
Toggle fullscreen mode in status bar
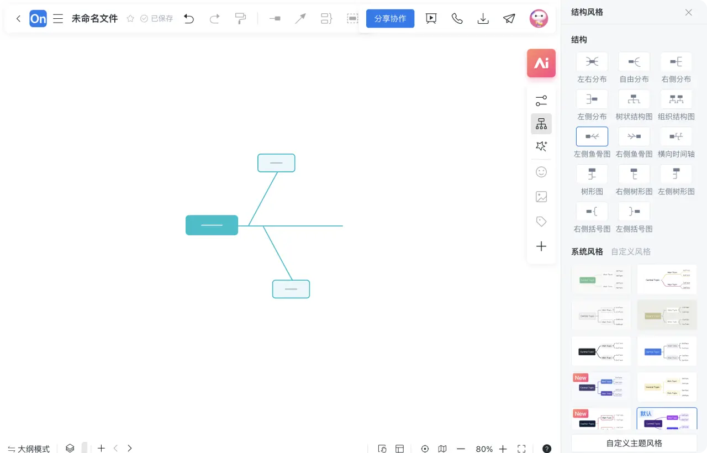click(521, 449)
